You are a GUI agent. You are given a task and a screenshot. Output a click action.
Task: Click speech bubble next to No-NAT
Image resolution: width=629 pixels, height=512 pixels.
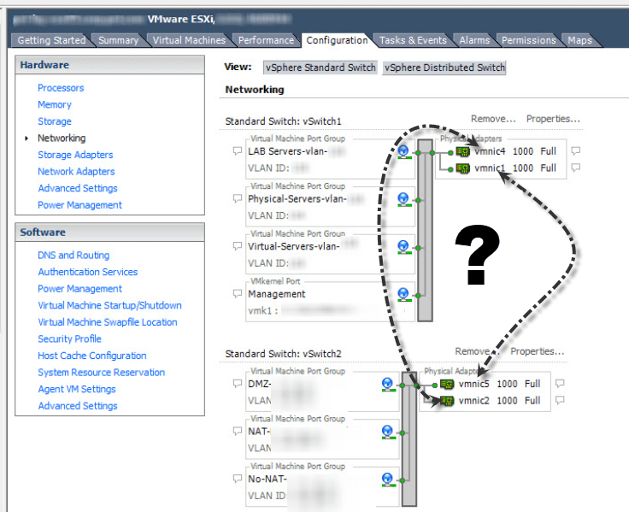point(238,479)
